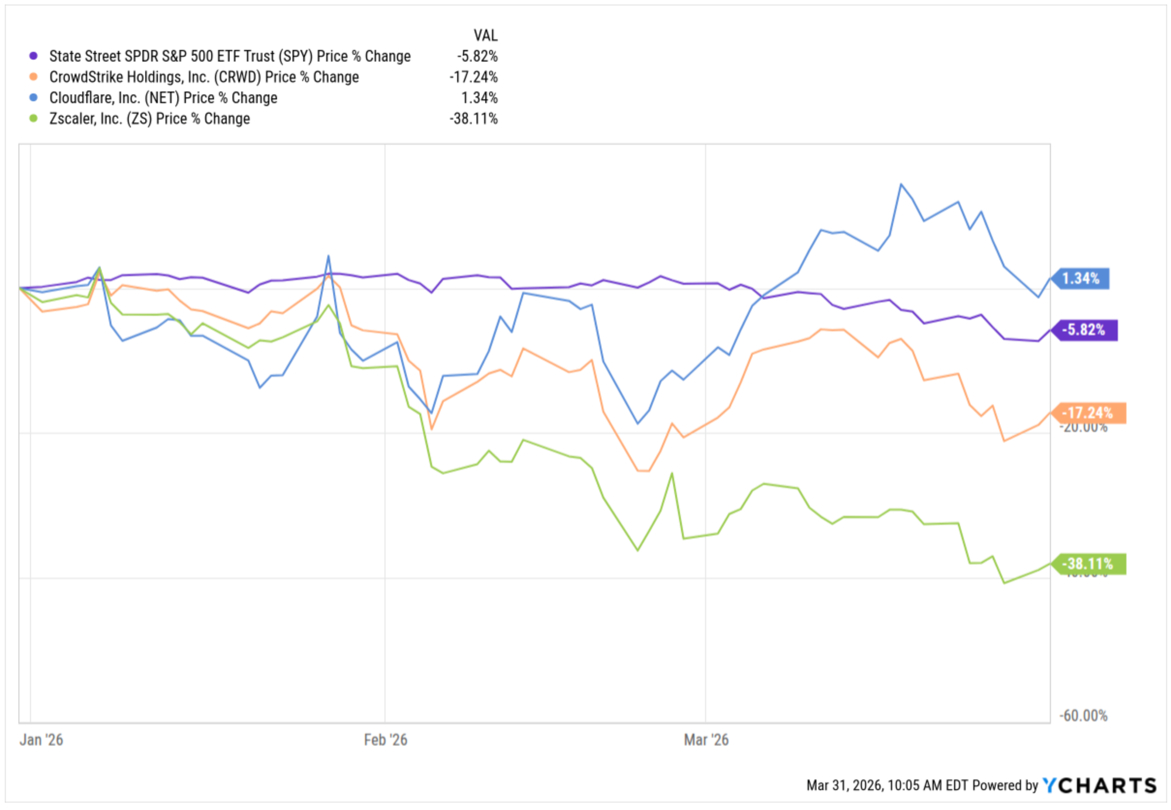The height and width of the screenshot is (810, 1171).
Task: Click the green Zscaler legend dot
Action: [x=33, y=119]
